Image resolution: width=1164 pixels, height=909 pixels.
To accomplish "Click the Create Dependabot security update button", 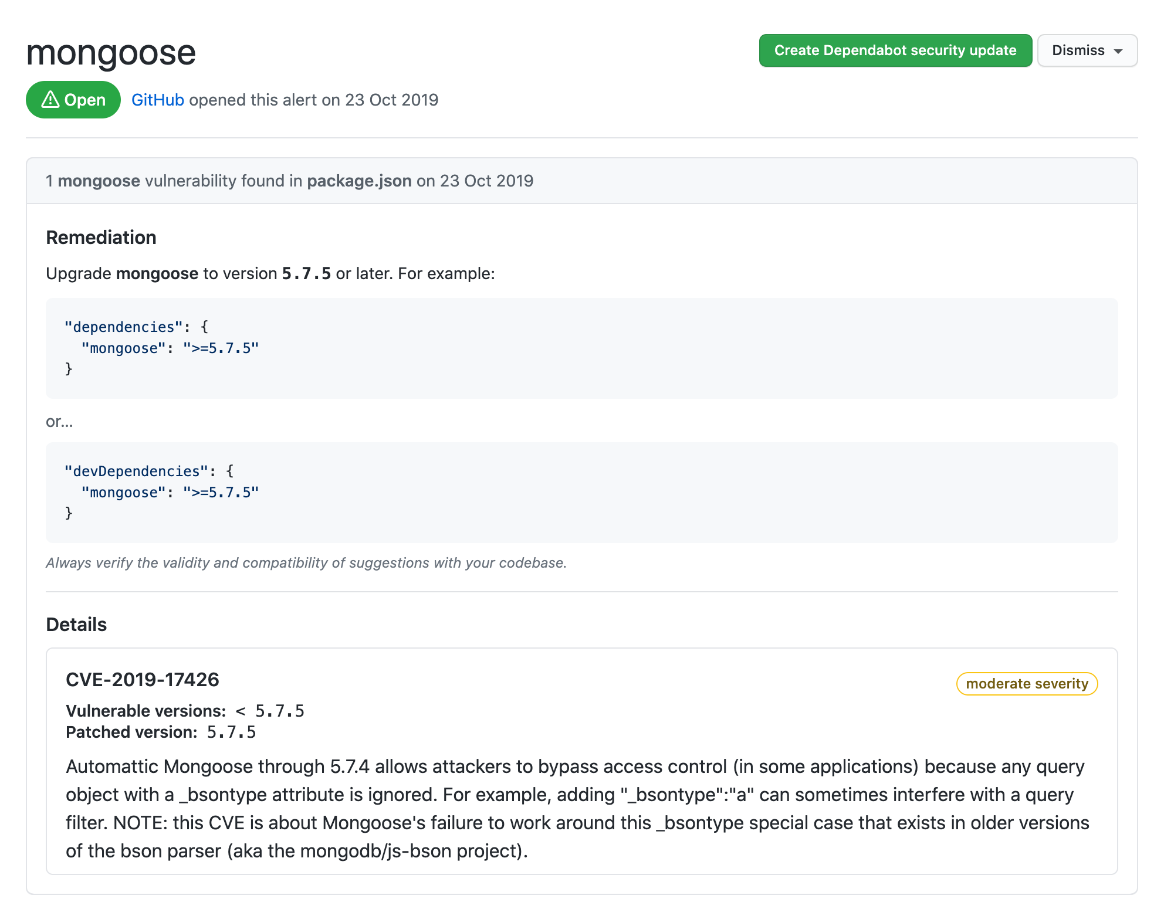I will (895, 50).
